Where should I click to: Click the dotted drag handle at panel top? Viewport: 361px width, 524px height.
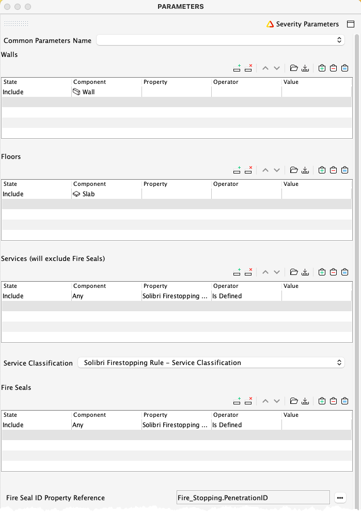click(x=16, y=23)
